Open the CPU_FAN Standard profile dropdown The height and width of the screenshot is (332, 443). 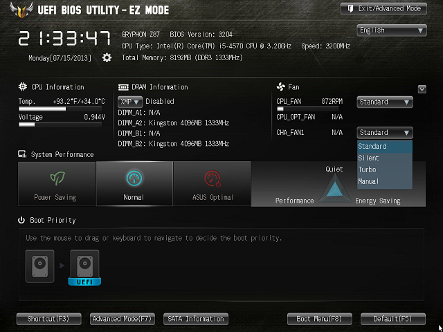[385, 102]
